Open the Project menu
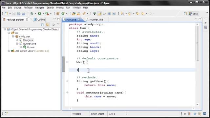210x118 pixels. 60,8
